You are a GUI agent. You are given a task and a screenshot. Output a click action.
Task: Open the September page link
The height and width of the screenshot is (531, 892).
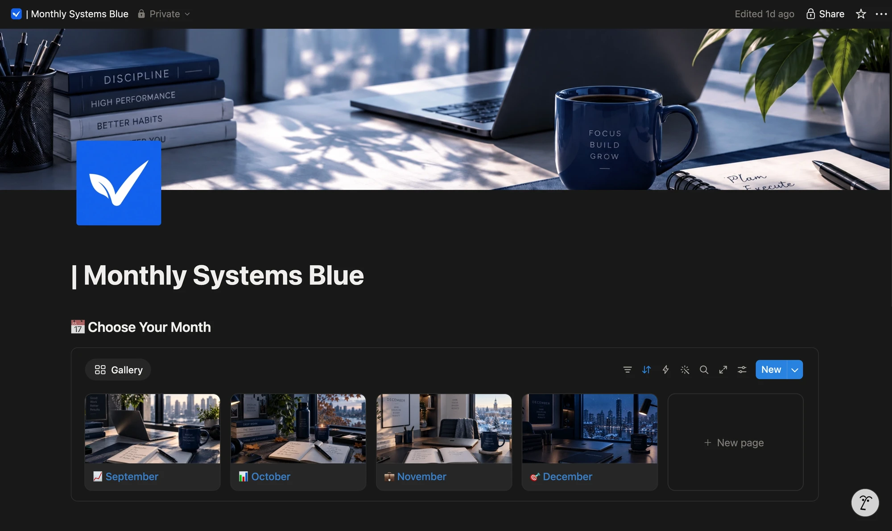point(132,476)
